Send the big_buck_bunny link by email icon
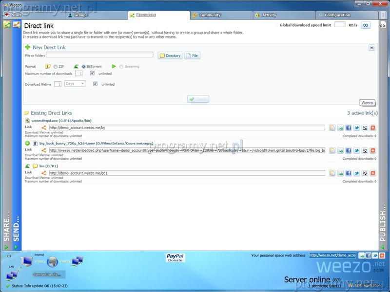Image resolution: width=390 pixels, height=292 pixels. pos(340,150)
